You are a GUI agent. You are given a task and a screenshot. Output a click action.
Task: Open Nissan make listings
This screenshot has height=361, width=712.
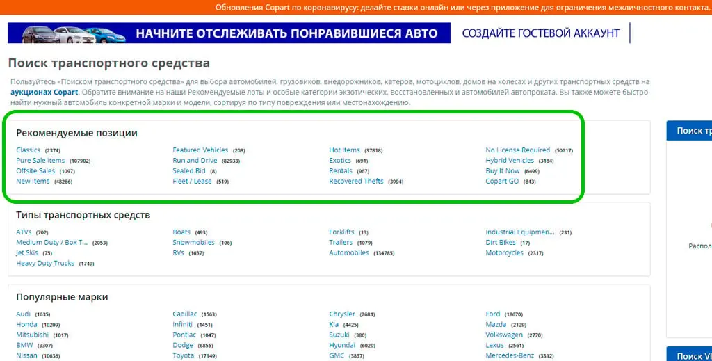[x=27, y=356]
